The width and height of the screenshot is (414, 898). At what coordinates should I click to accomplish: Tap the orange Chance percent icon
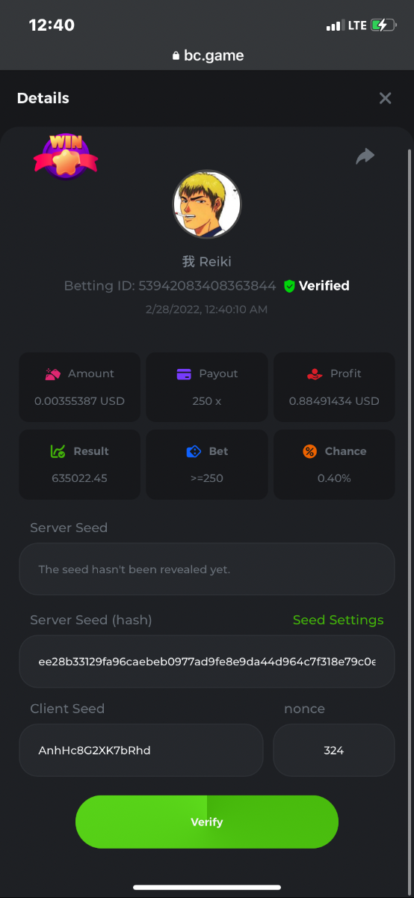tap(309, 451)
